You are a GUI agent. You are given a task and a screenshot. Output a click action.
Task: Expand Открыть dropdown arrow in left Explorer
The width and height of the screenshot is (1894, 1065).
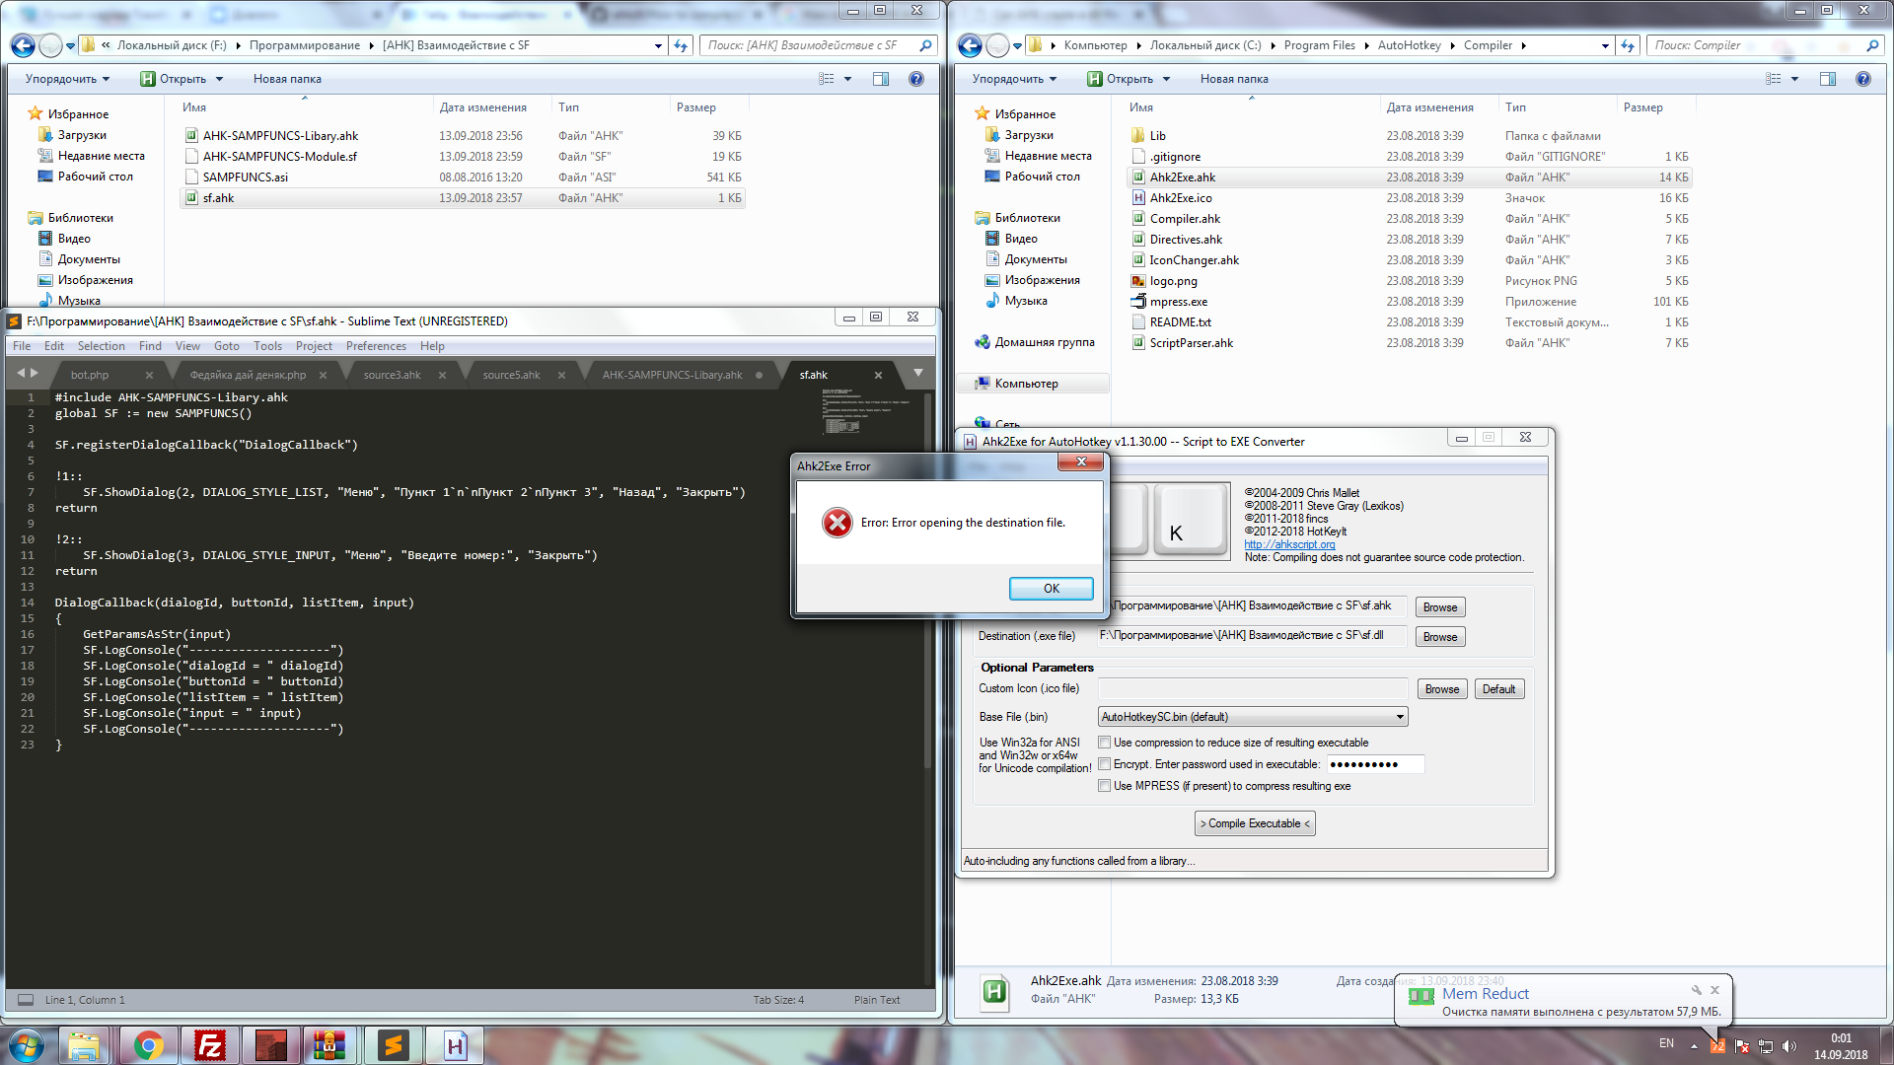pyautogui.click(x=219, y=79)
